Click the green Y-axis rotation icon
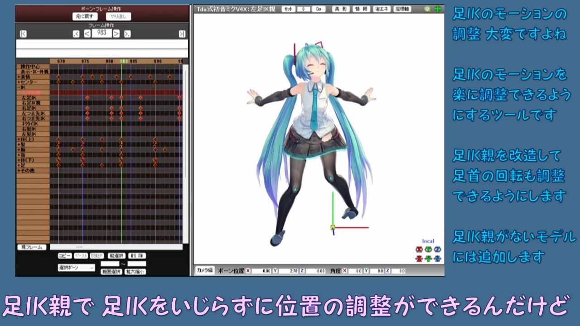 pos(428,249)
